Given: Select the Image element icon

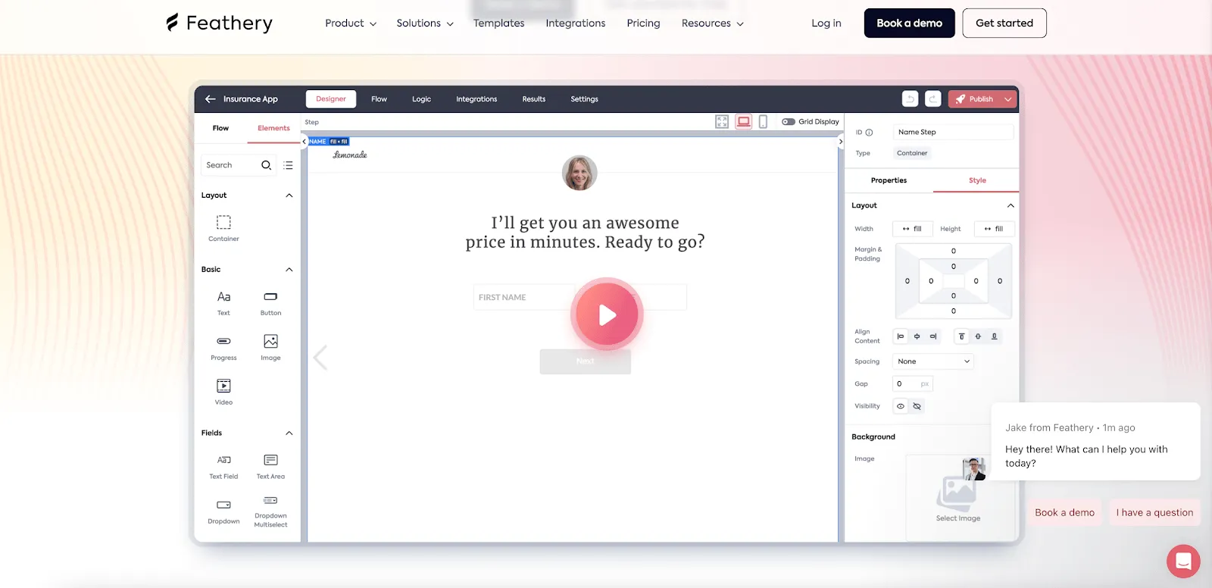Looking at the screenshot, I should [270, 341].
